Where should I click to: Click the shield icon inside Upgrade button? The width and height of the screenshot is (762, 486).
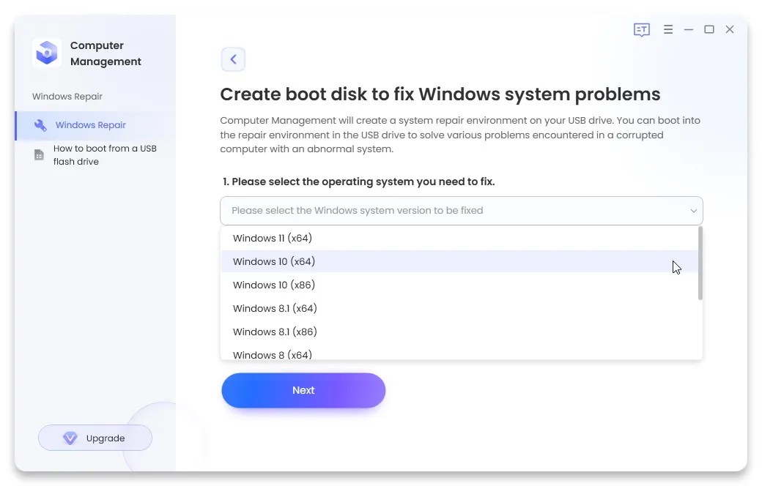pyautogui.click(x=70, y=438)
